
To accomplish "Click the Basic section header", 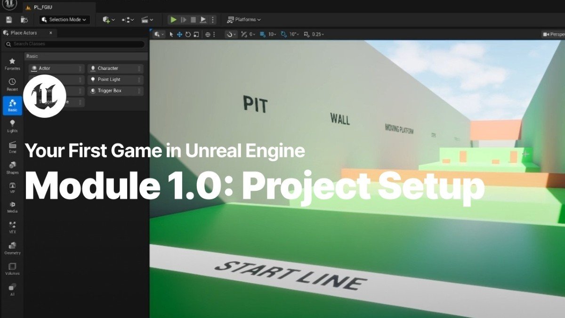I will [86, 56].
